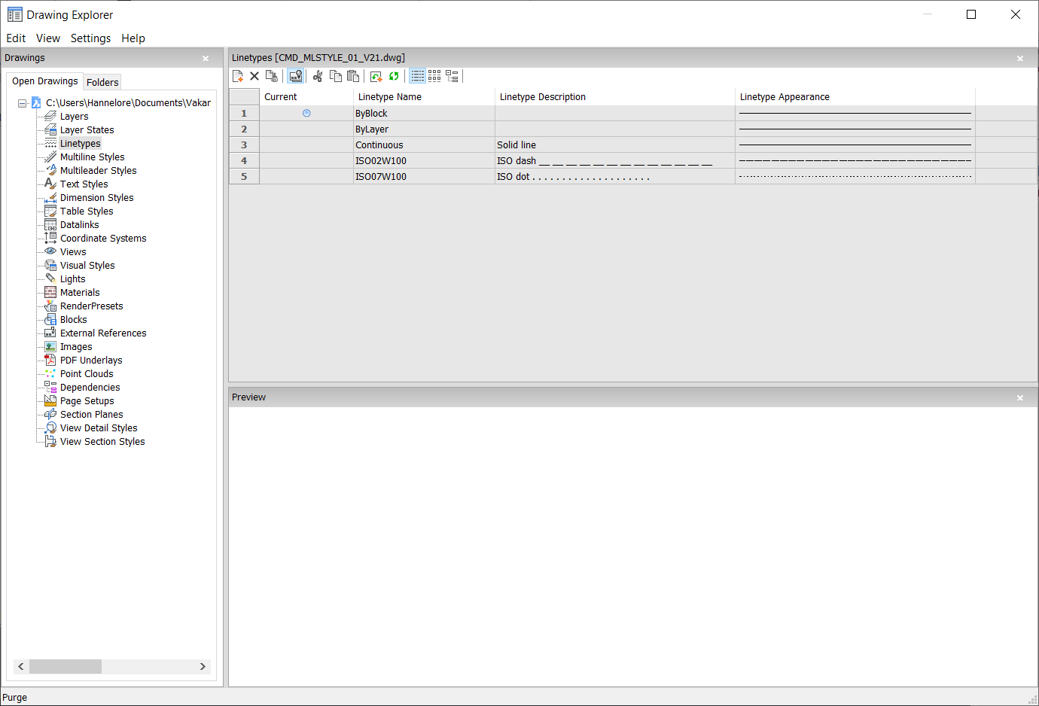This screenshot has width=1039, height=706.
Task: Purge unused linetypes
Action: [x=272, y=75]
